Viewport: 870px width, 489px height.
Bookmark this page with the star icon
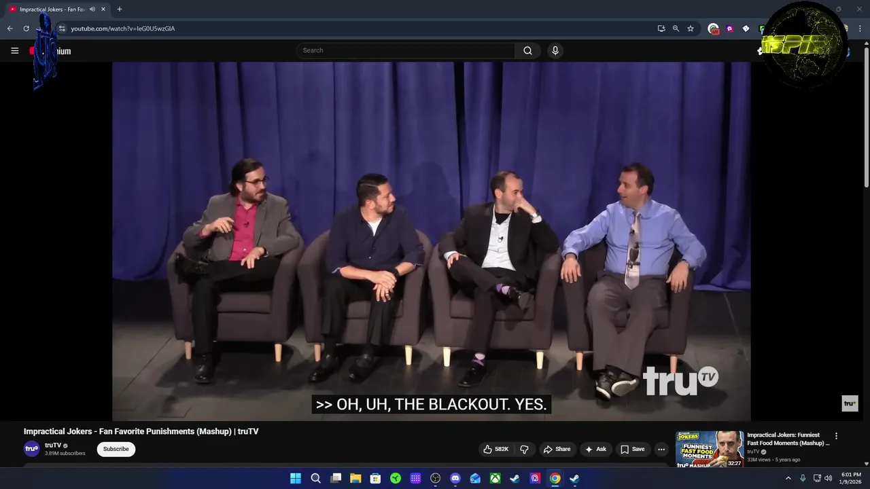click(x=691, y=29)
